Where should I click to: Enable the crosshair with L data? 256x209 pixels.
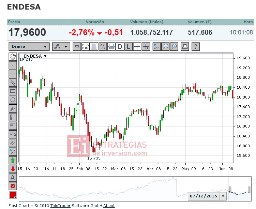(x=146, y=46)
